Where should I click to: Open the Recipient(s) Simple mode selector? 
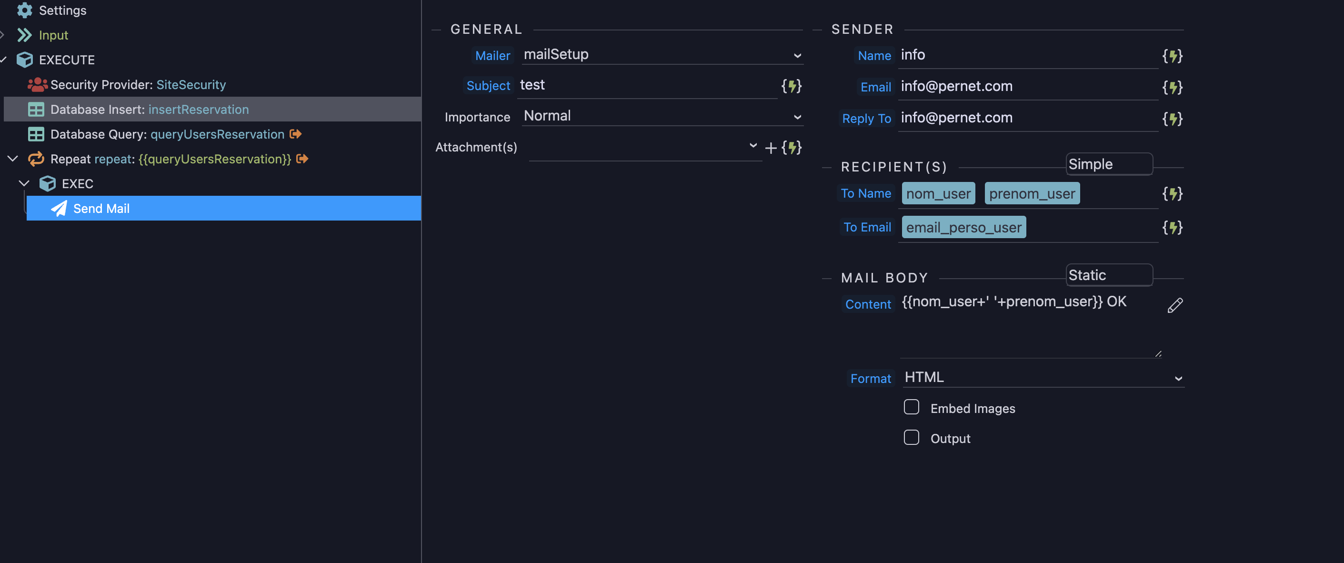(1109, 164)
